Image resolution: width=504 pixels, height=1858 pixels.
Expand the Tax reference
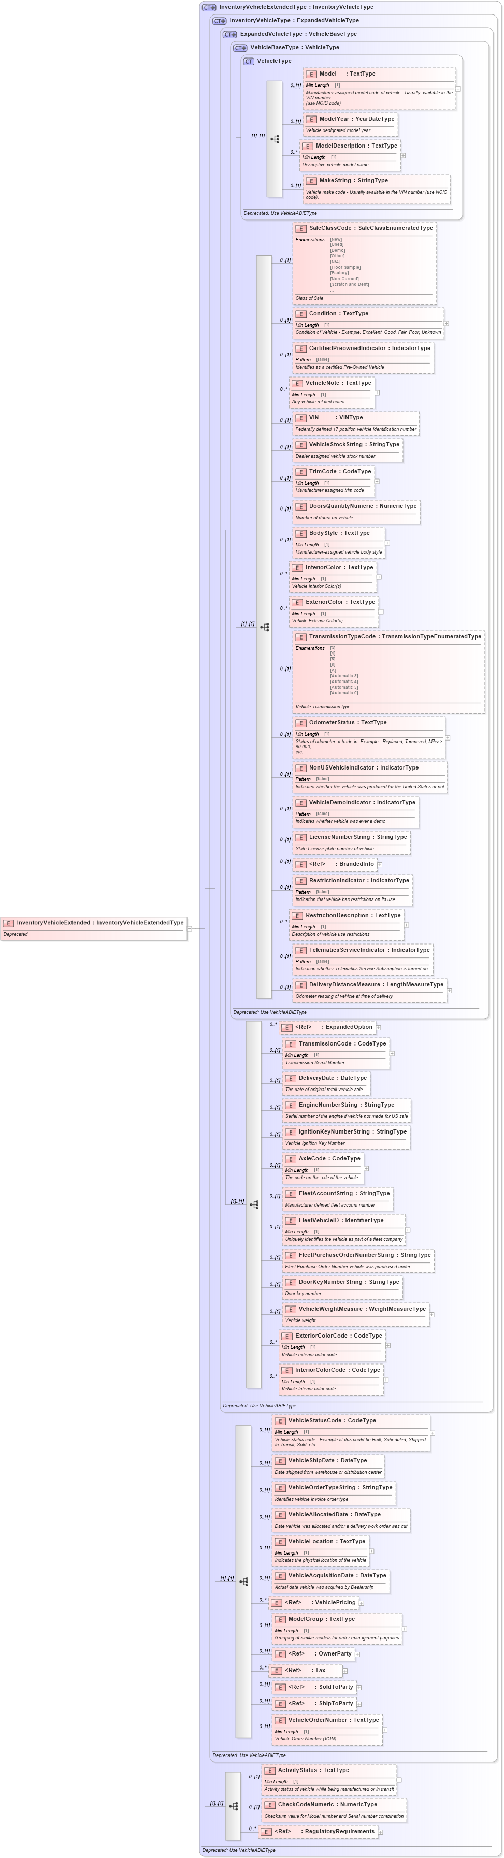tap(345, 1671)
